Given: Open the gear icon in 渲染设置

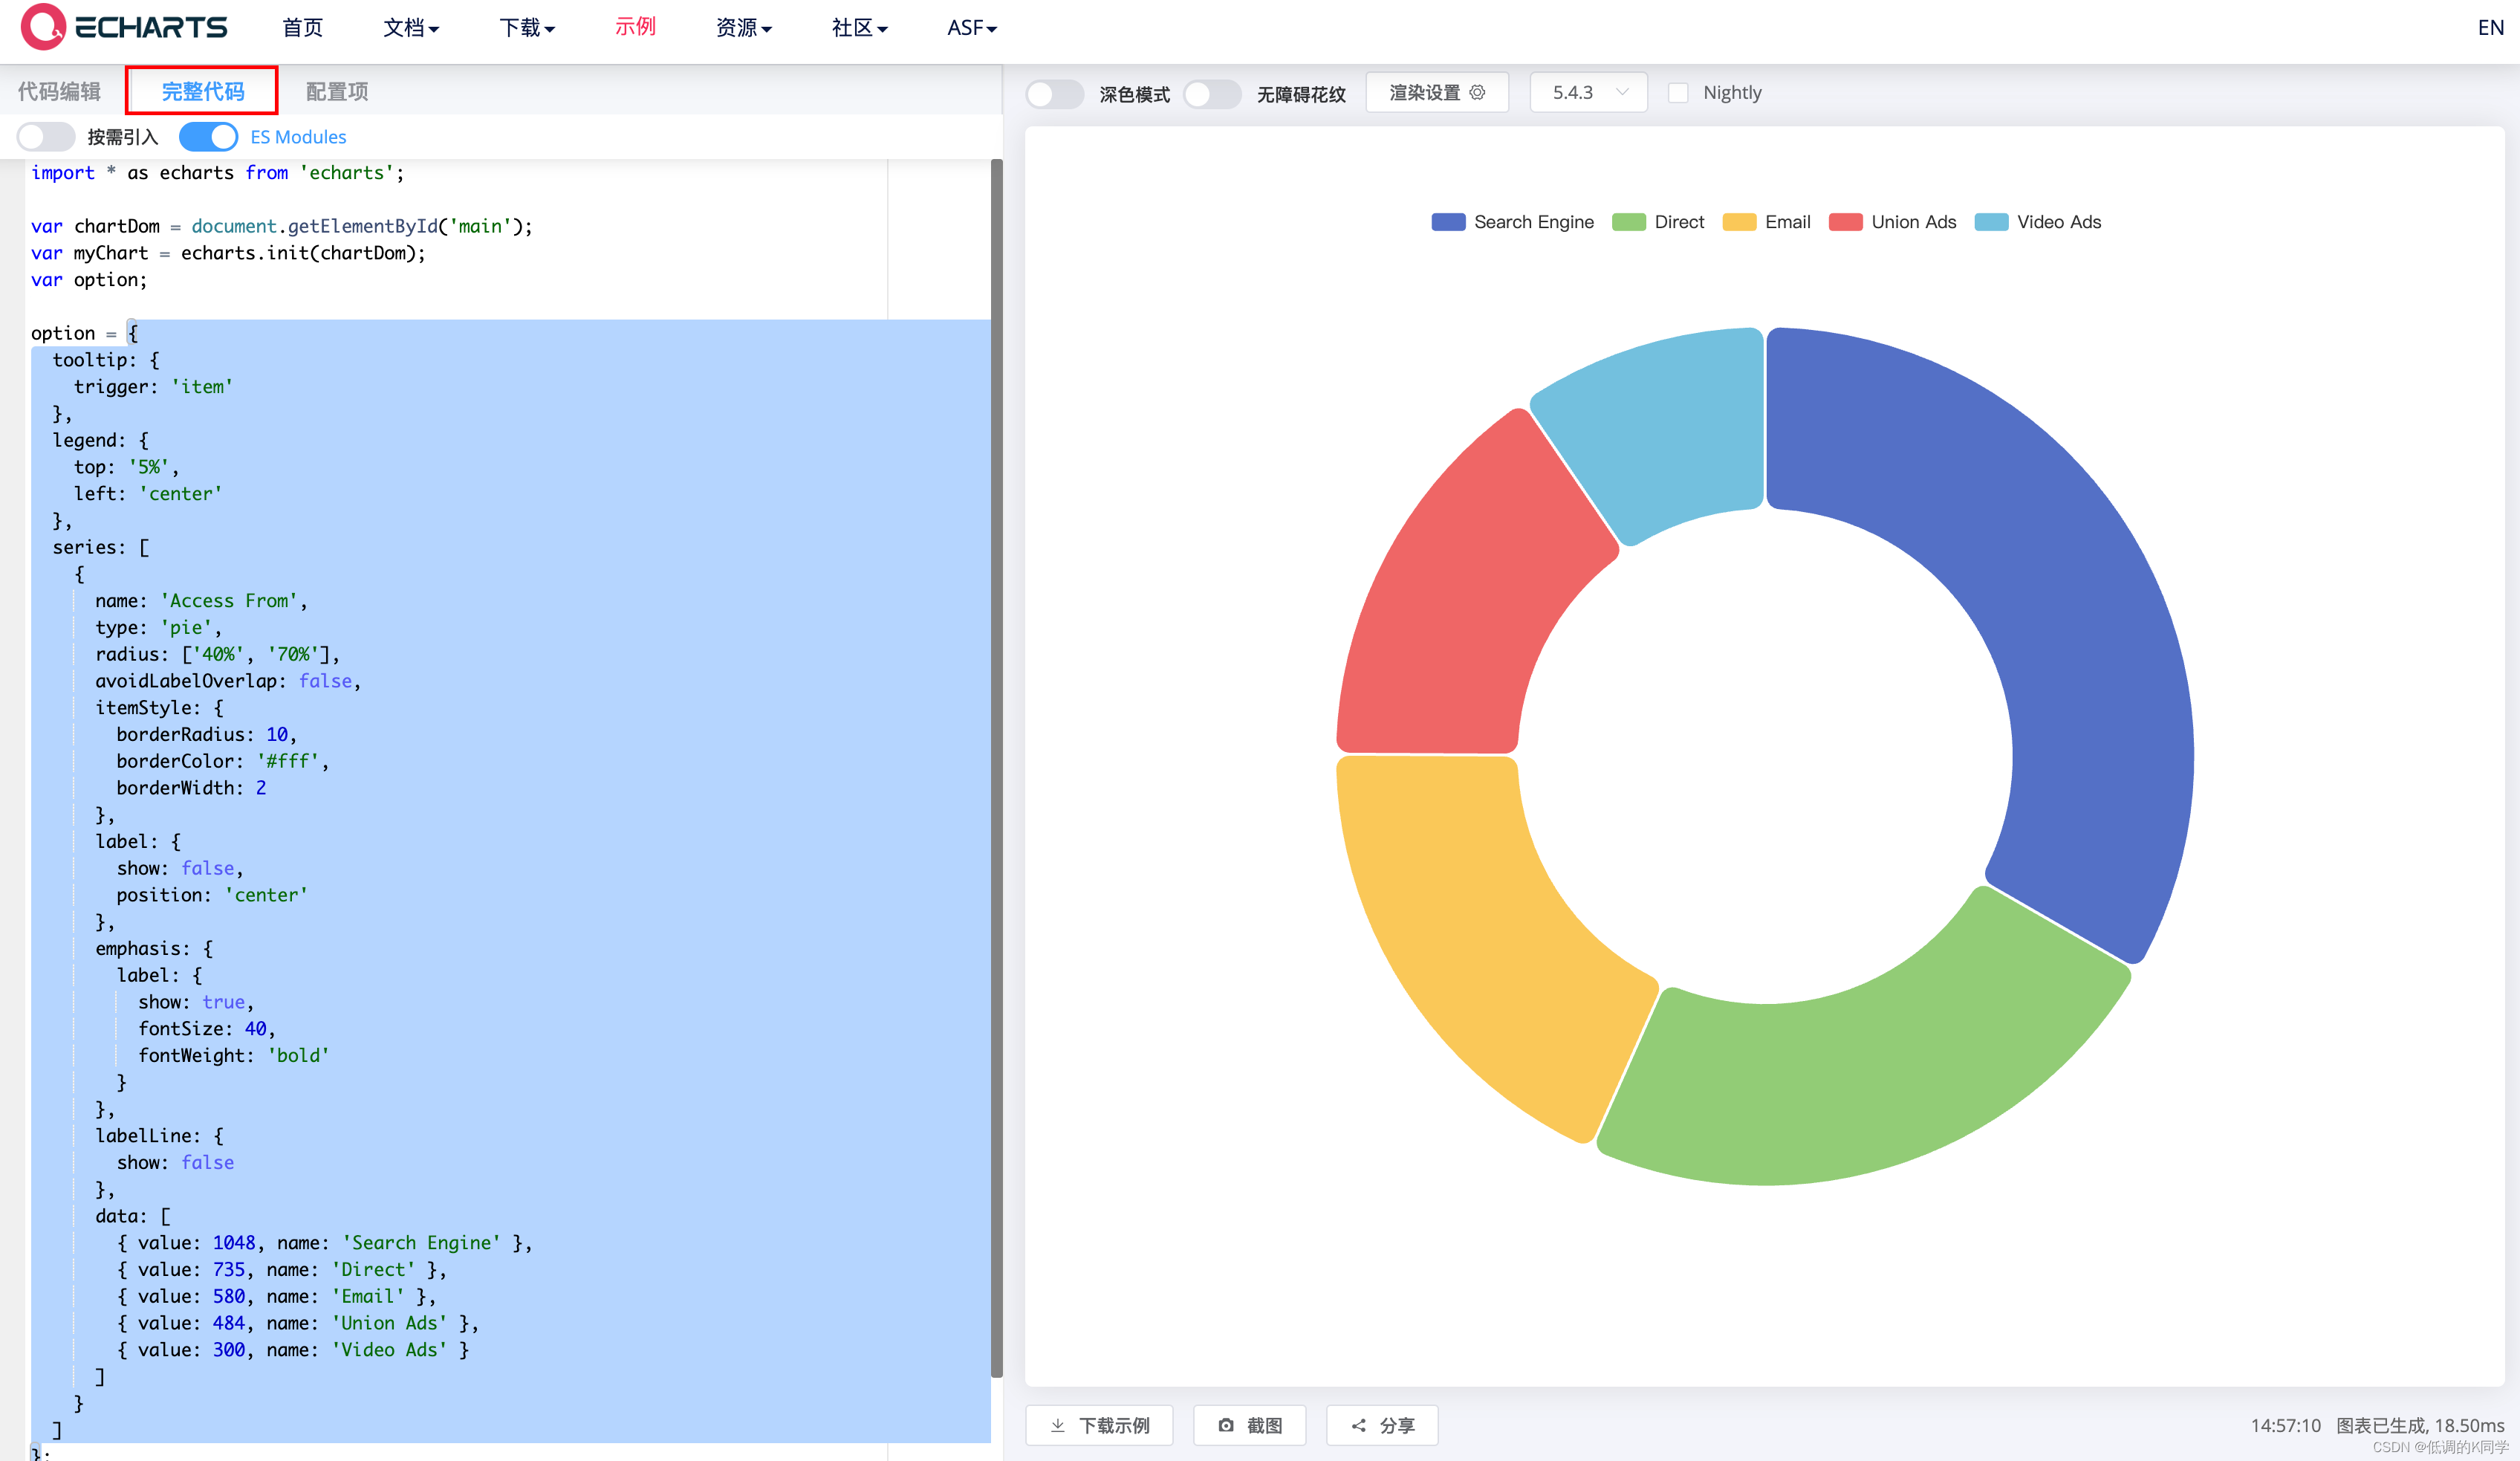Looking at the screenshot, I should click(1477, 92).
